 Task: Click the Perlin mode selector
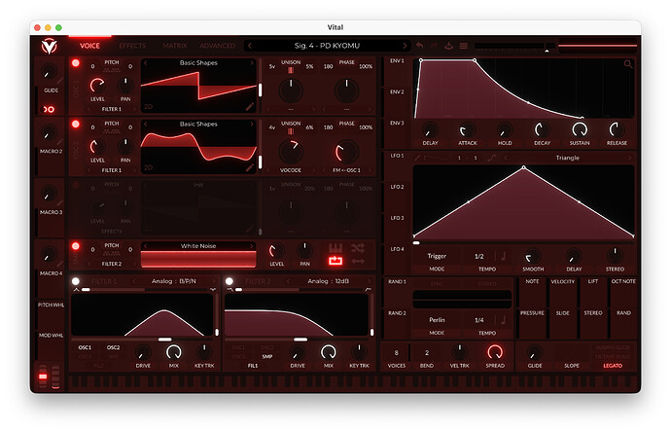click(x=437, y=320)
